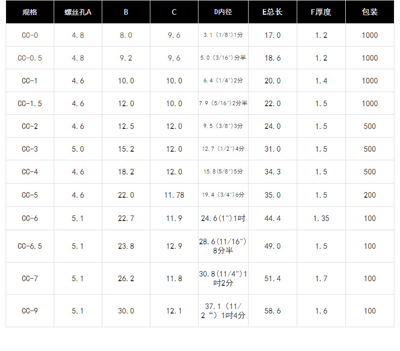
Task: Click the CC-9 specification cell
Action: tap(30, 311)
